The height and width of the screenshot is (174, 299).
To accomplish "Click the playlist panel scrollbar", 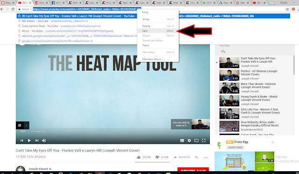I will pos(294,65).
